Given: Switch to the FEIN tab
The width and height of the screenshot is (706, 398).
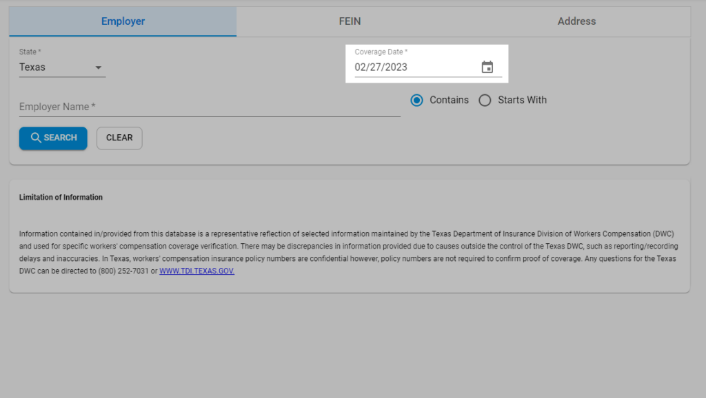Looking at the screenshot, I should (x=350, y=21).
